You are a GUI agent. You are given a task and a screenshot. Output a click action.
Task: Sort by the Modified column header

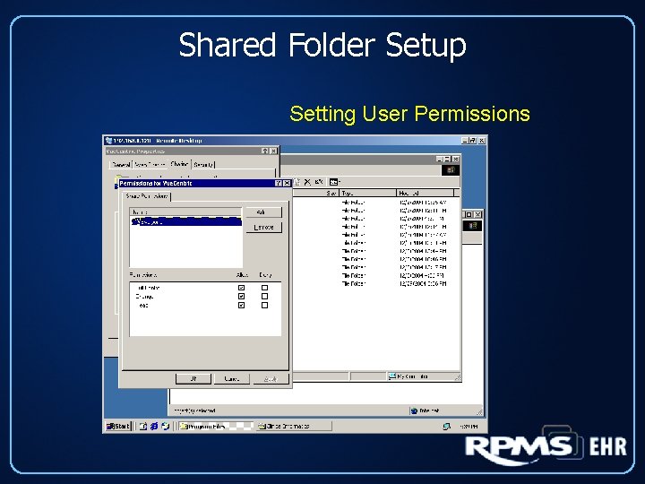(426, 193)
